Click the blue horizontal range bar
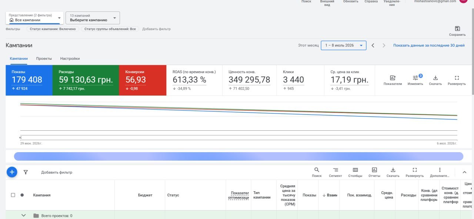Screen dimensions: 474x219 click(x=238, y=156)
